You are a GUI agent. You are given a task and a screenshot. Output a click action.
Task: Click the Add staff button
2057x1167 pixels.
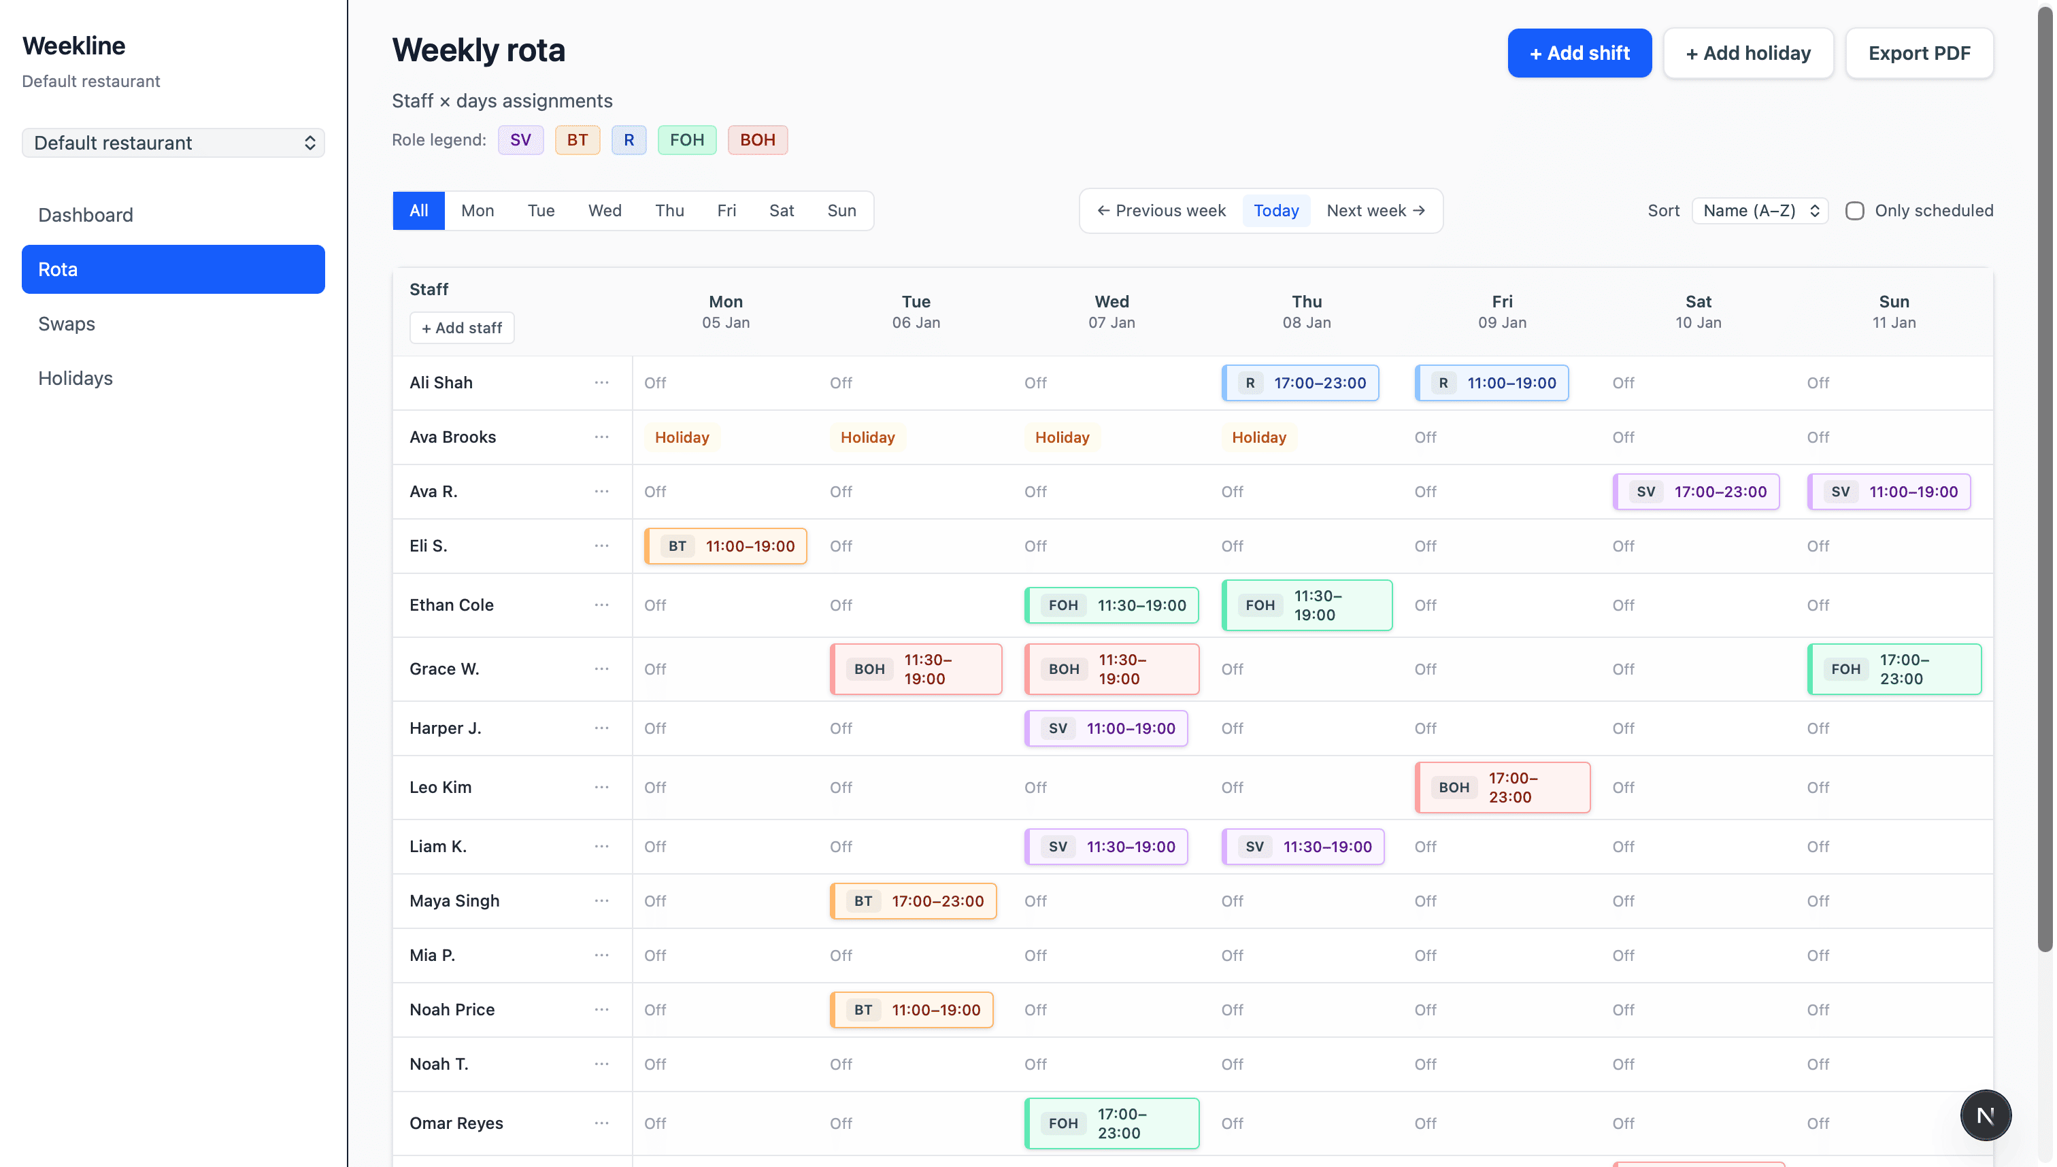pyautogui.click(x=462, y=327)
